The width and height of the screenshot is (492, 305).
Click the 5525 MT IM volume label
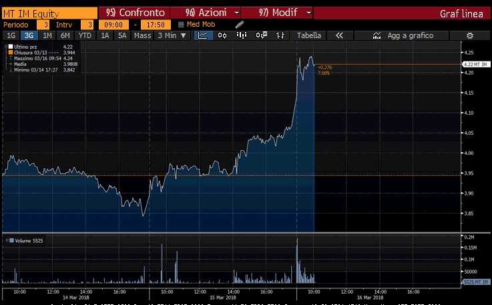(x=476, y=282)
